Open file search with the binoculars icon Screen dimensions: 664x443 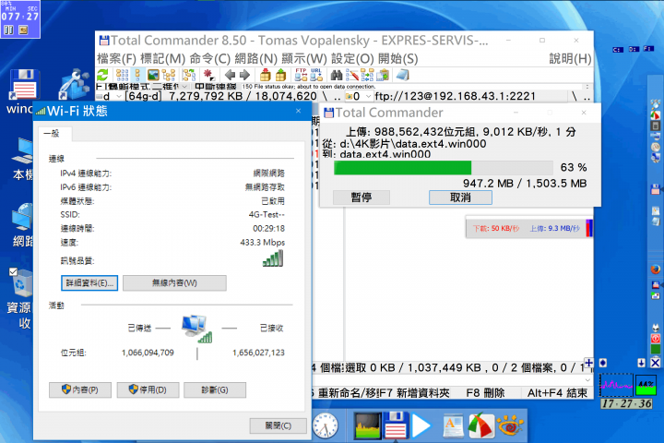pos(337,76)
